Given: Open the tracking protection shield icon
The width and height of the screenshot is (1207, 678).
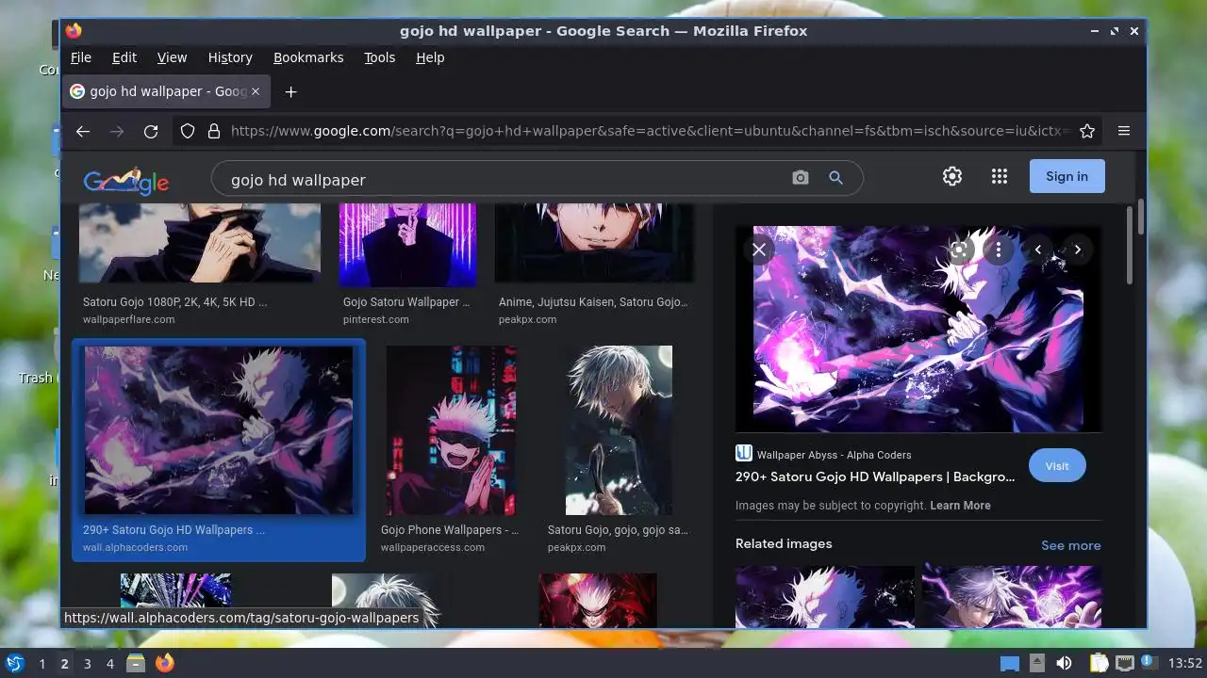Looking at the screenshot, I should [188, 131].
